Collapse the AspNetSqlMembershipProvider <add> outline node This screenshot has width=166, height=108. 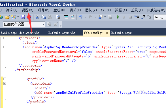(x=5, y=47)
